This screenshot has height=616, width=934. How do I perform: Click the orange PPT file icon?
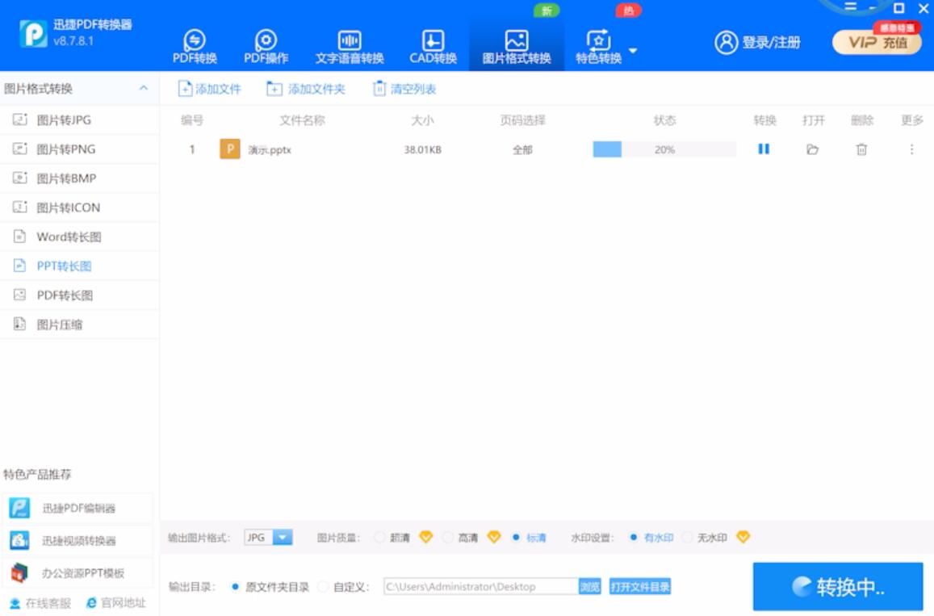[230, 149]
